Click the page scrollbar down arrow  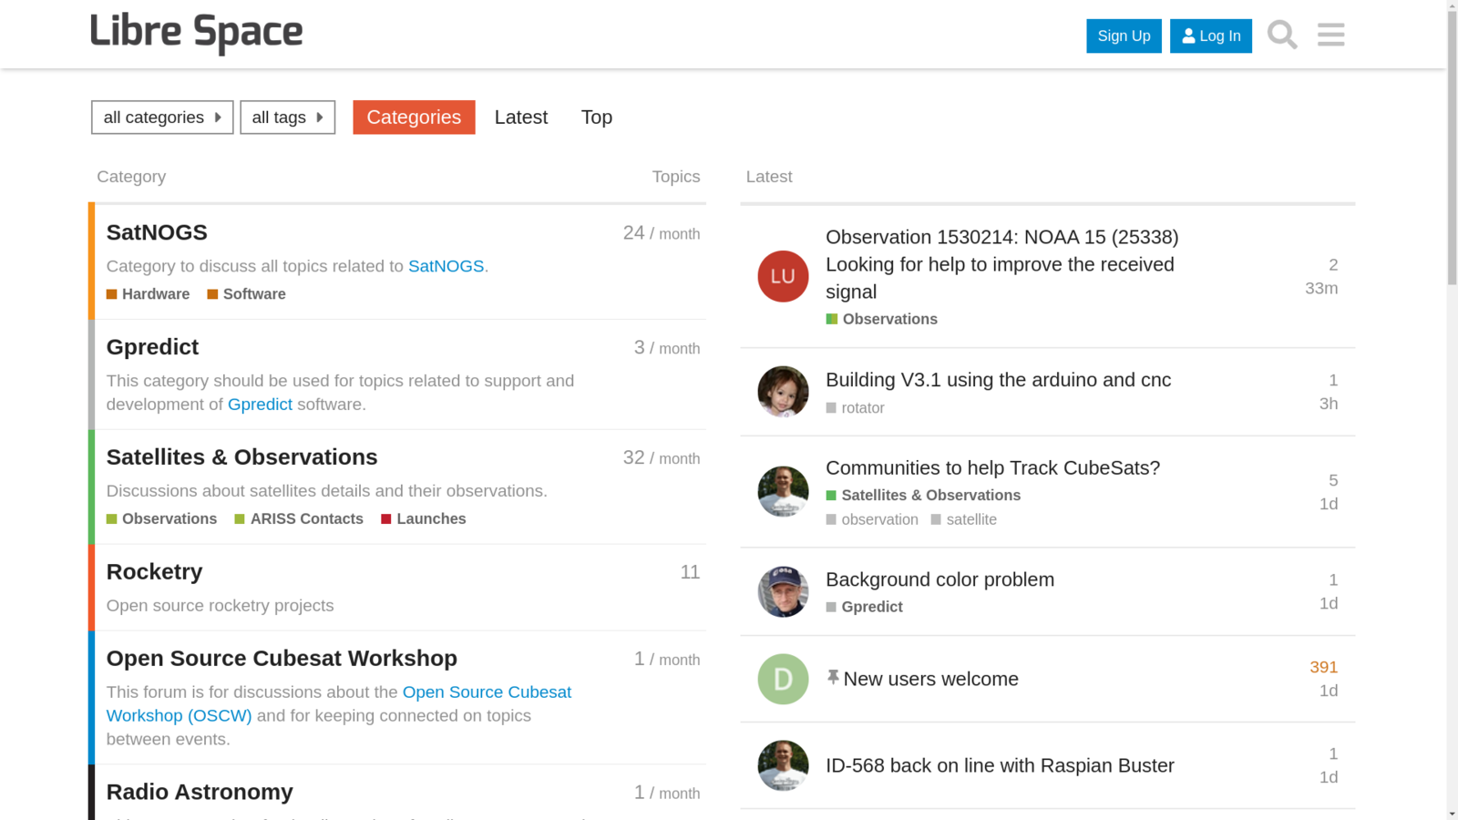click(1452, 813)
